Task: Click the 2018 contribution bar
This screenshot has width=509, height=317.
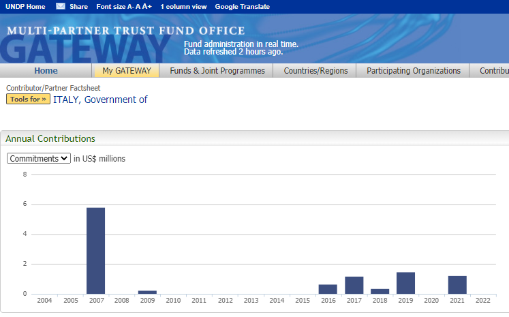Action: [380, 291]
